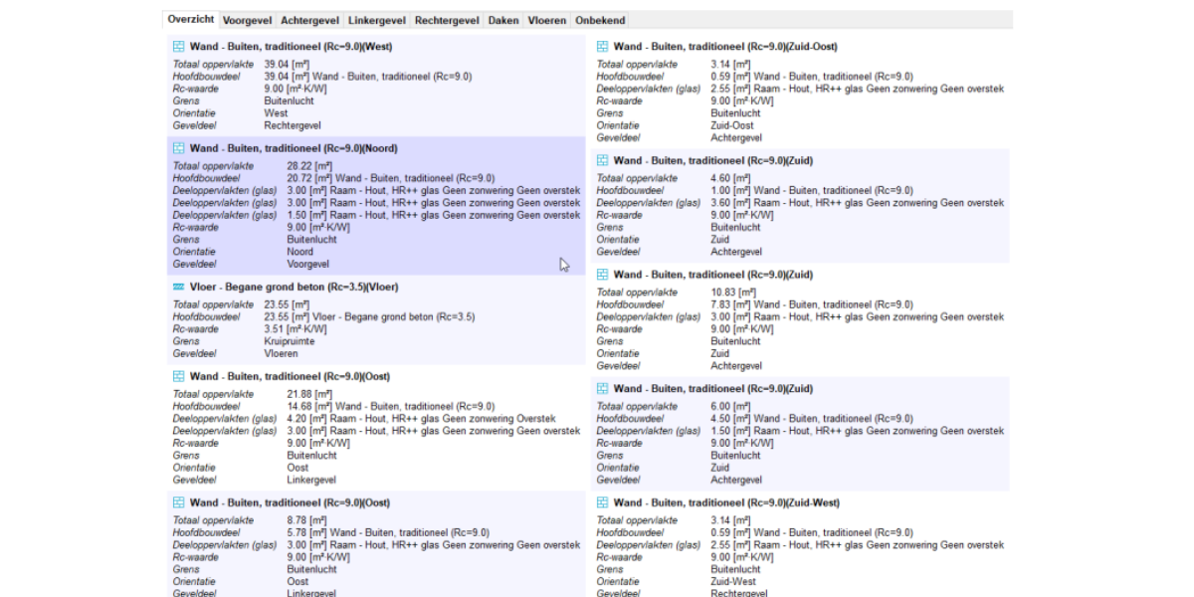Switch to the Vloeren tab
This screenshot has height=597, width=1194.
(x=547, y=20)
